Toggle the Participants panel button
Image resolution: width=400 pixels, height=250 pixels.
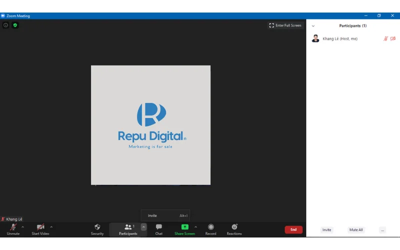click(x=128, y=229)
